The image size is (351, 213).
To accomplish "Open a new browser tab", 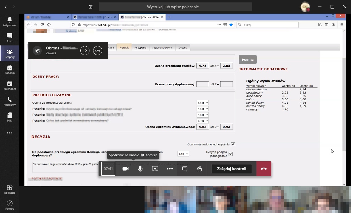I will click(169, 17).
